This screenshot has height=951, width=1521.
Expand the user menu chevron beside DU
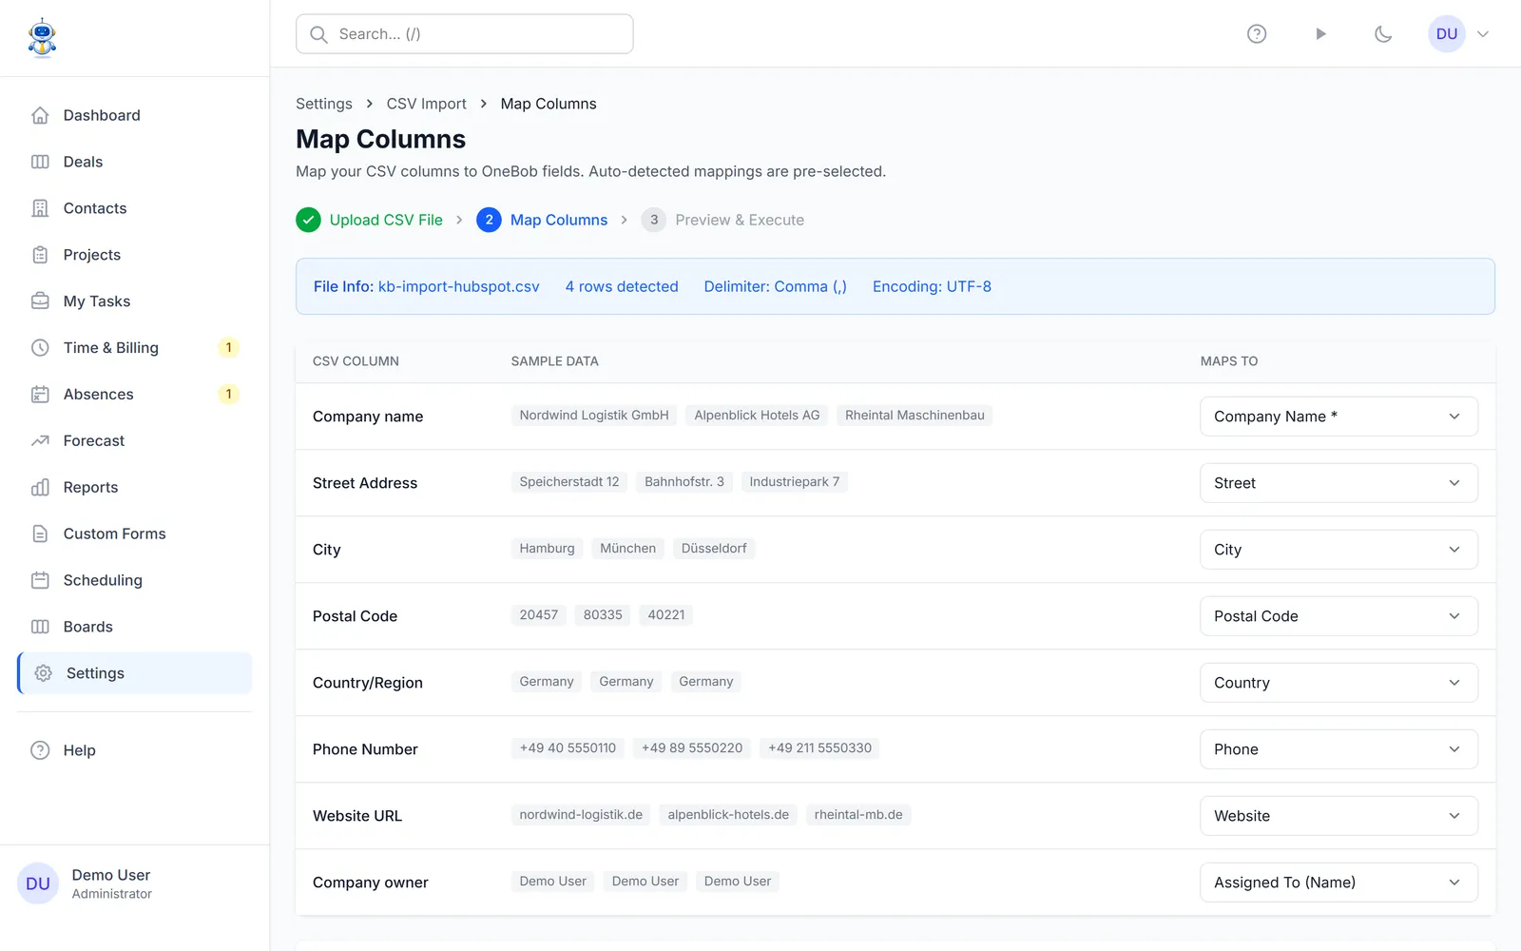(x=1483, y=34)
